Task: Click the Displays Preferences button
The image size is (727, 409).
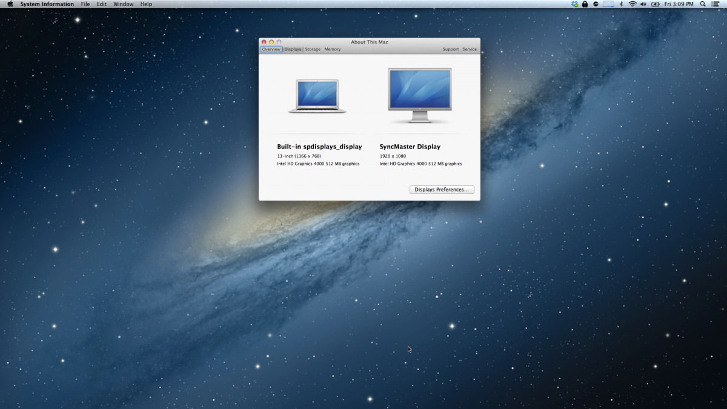Action: 442,190
